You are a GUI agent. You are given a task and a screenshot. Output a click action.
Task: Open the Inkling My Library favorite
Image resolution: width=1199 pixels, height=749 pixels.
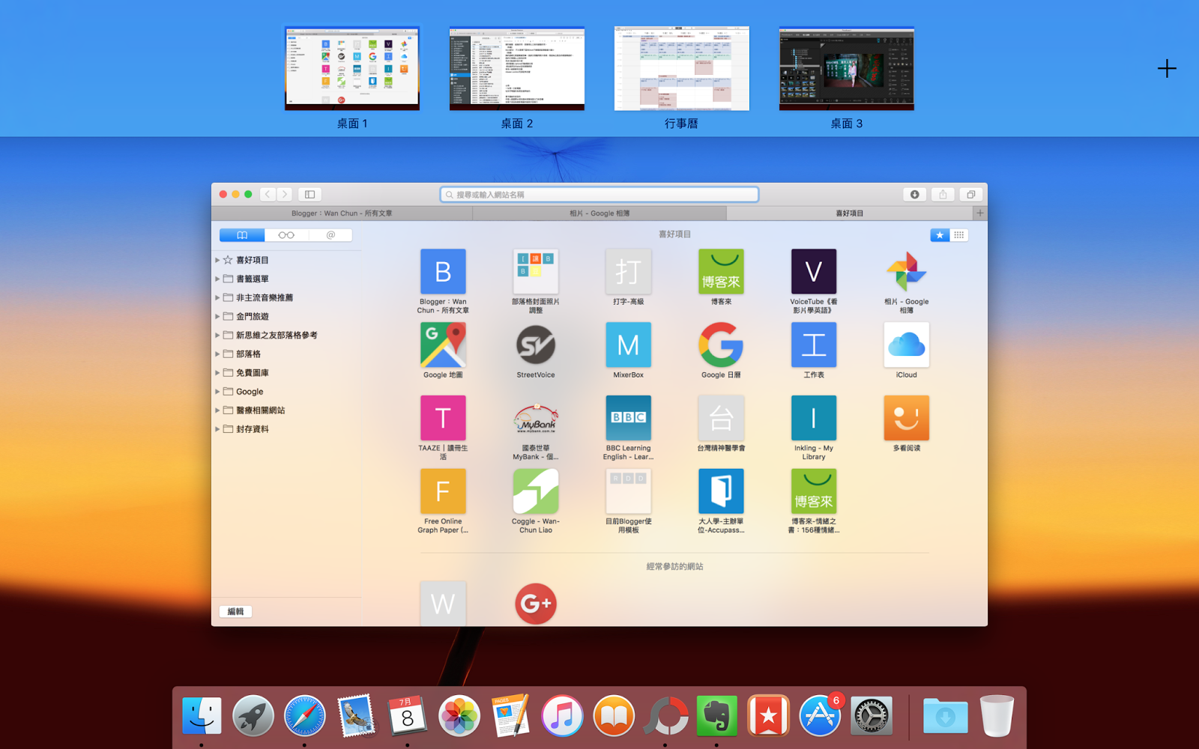coord(814,418)
